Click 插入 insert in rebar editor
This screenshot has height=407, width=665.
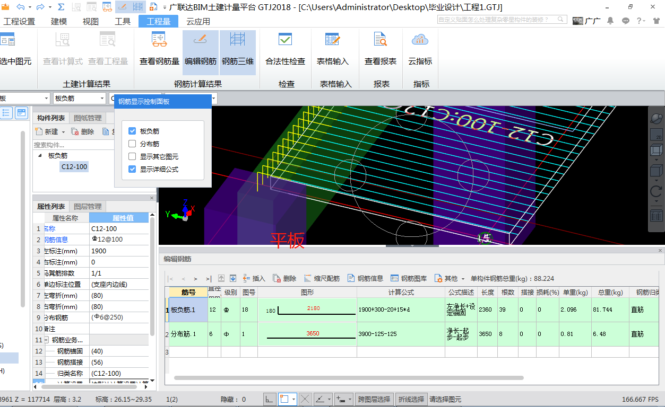click(254, 278)
